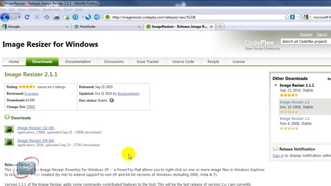Open the BriceLambson profile link
Screen dimensions: 331x186
tap(128, 94)
